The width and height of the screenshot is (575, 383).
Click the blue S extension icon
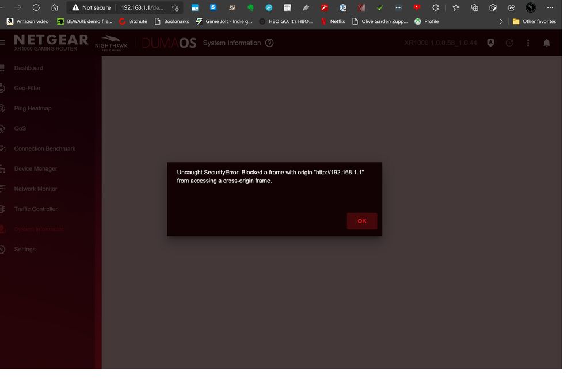[213, 7]
